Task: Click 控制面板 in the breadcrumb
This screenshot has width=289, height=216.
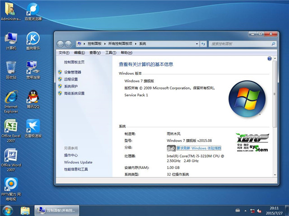Action: point(94,44)
